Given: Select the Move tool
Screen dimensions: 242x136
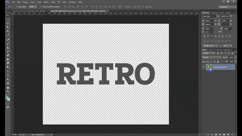Looking at the screenshot, I should tap(8, 15).
